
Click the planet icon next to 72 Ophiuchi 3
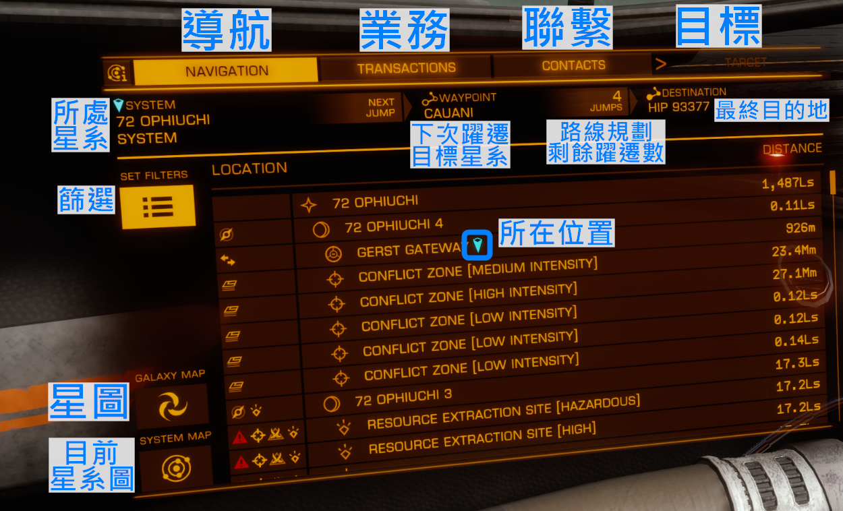(331, 403)
